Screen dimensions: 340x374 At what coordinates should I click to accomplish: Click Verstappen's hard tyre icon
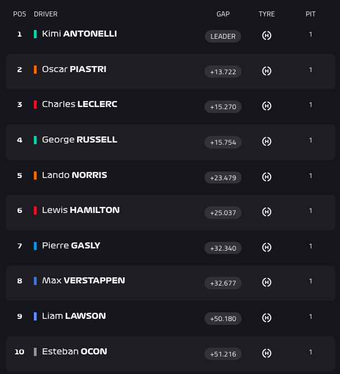pos(266,282)
